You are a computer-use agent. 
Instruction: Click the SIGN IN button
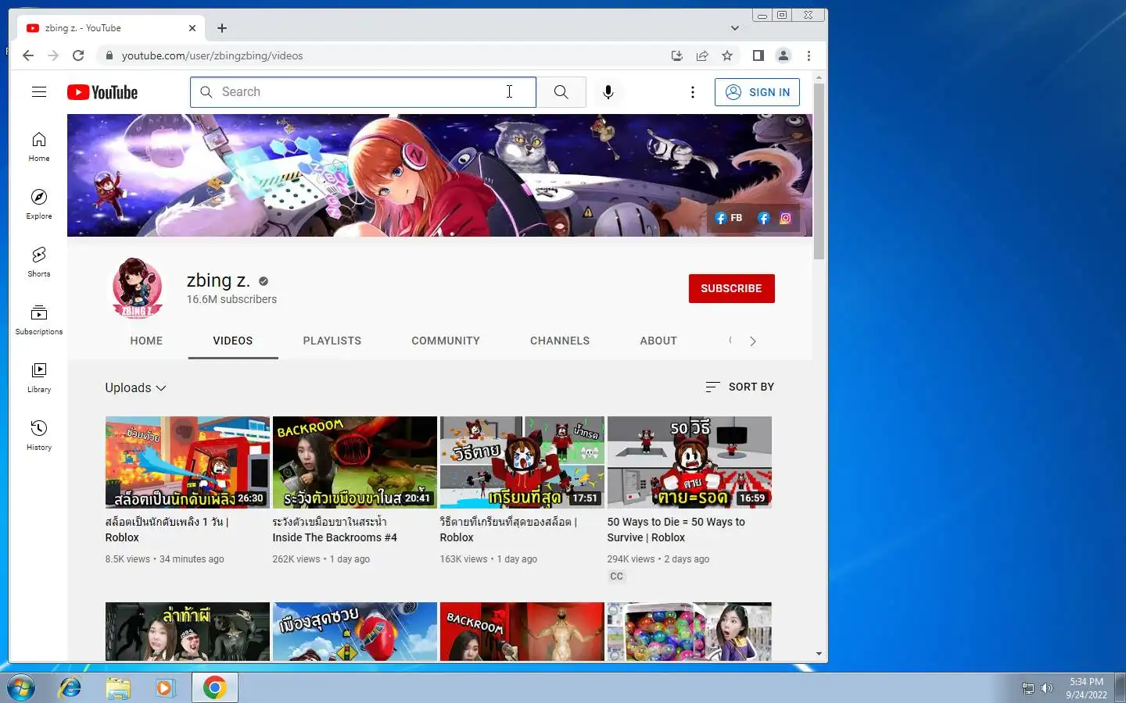point(757,92)
